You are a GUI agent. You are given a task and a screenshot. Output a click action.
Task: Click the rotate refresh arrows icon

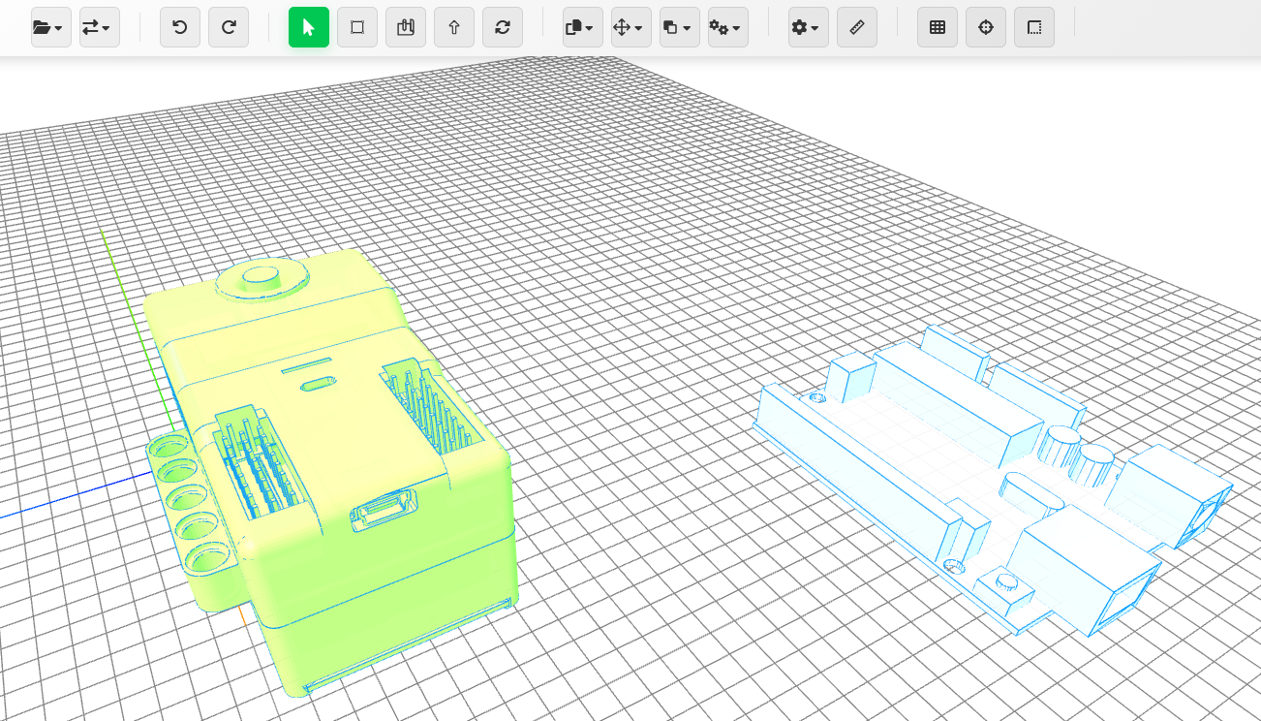coord(503,27)
